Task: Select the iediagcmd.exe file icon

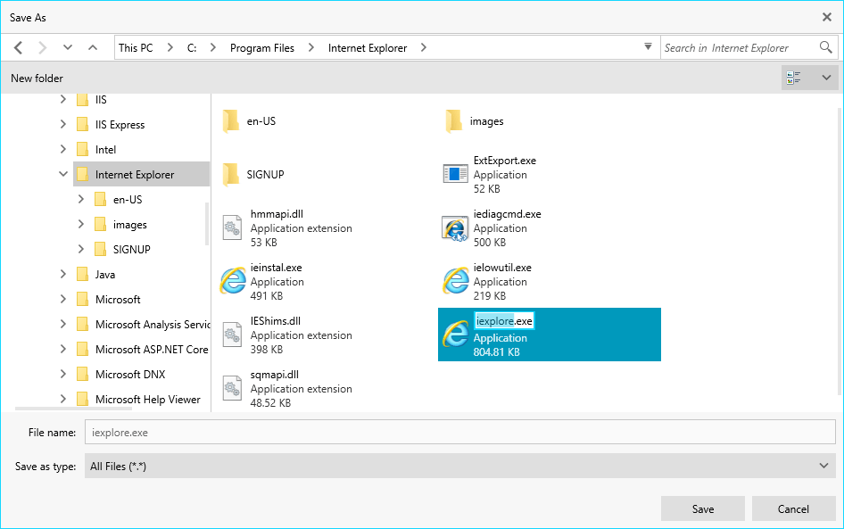Action: coord(456,228)
